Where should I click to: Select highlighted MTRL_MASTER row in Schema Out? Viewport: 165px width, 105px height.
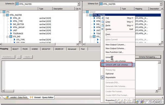click(127, 15)
